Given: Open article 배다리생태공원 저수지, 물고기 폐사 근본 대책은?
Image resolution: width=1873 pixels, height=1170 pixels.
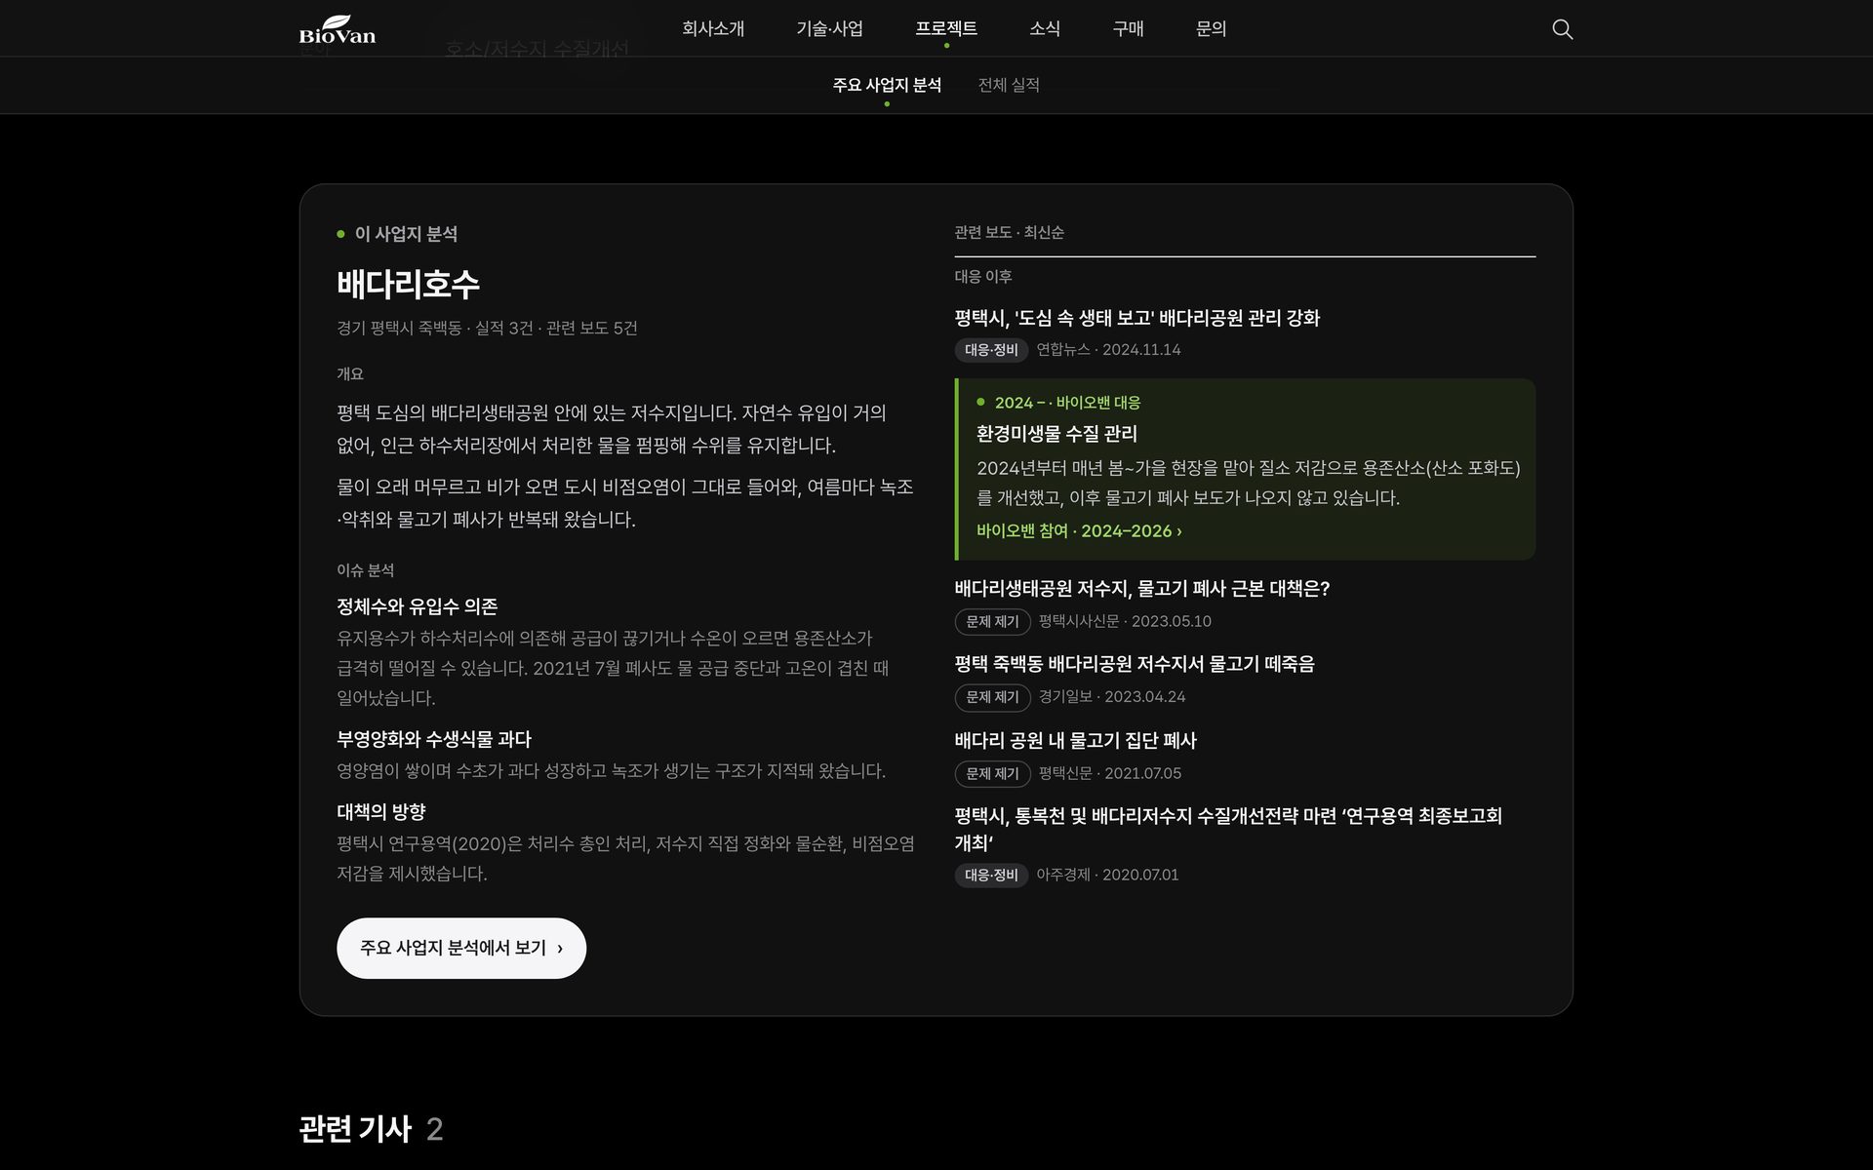Looking at the screenshot, I should click(1141, 589).
